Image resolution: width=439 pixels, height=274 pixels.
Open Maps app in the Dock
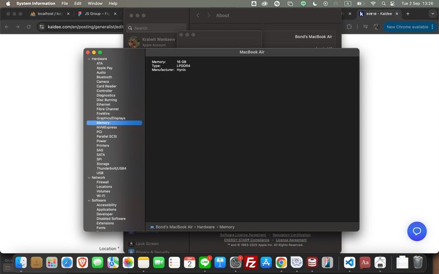[113, 262]
